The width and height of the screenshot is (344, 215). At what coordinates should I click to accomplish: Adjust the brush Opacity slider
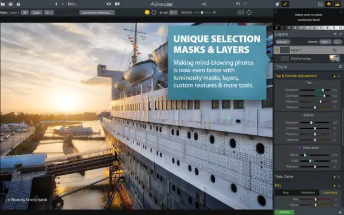pos(202,13)
